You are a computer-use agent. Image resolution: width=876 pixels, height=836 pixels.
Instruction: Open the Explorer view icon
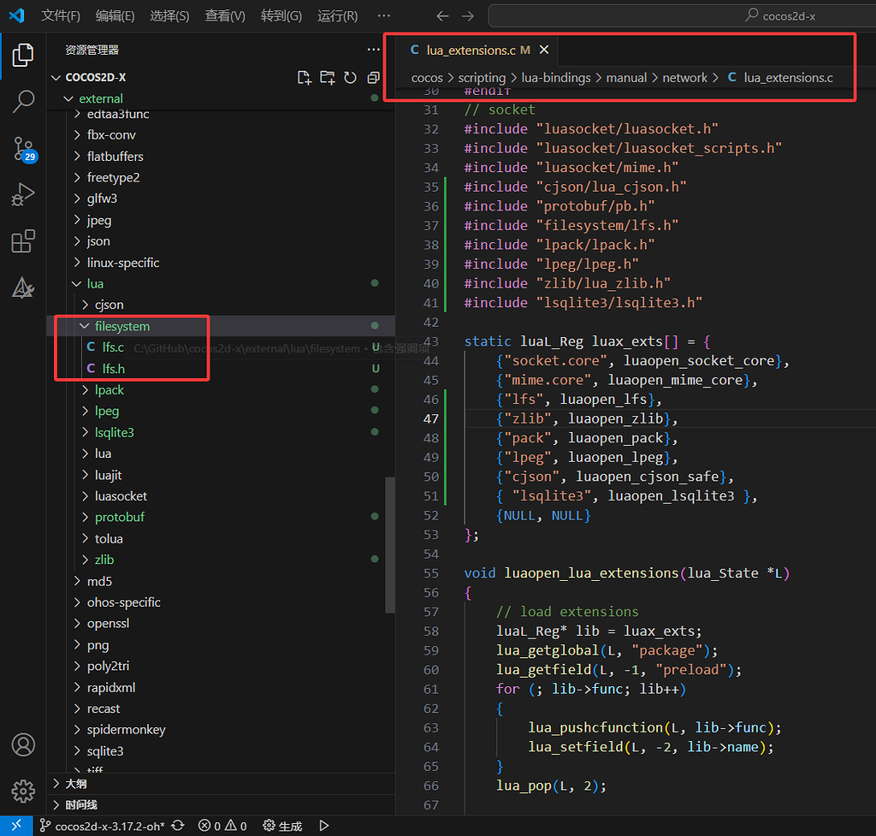[22, 54]
